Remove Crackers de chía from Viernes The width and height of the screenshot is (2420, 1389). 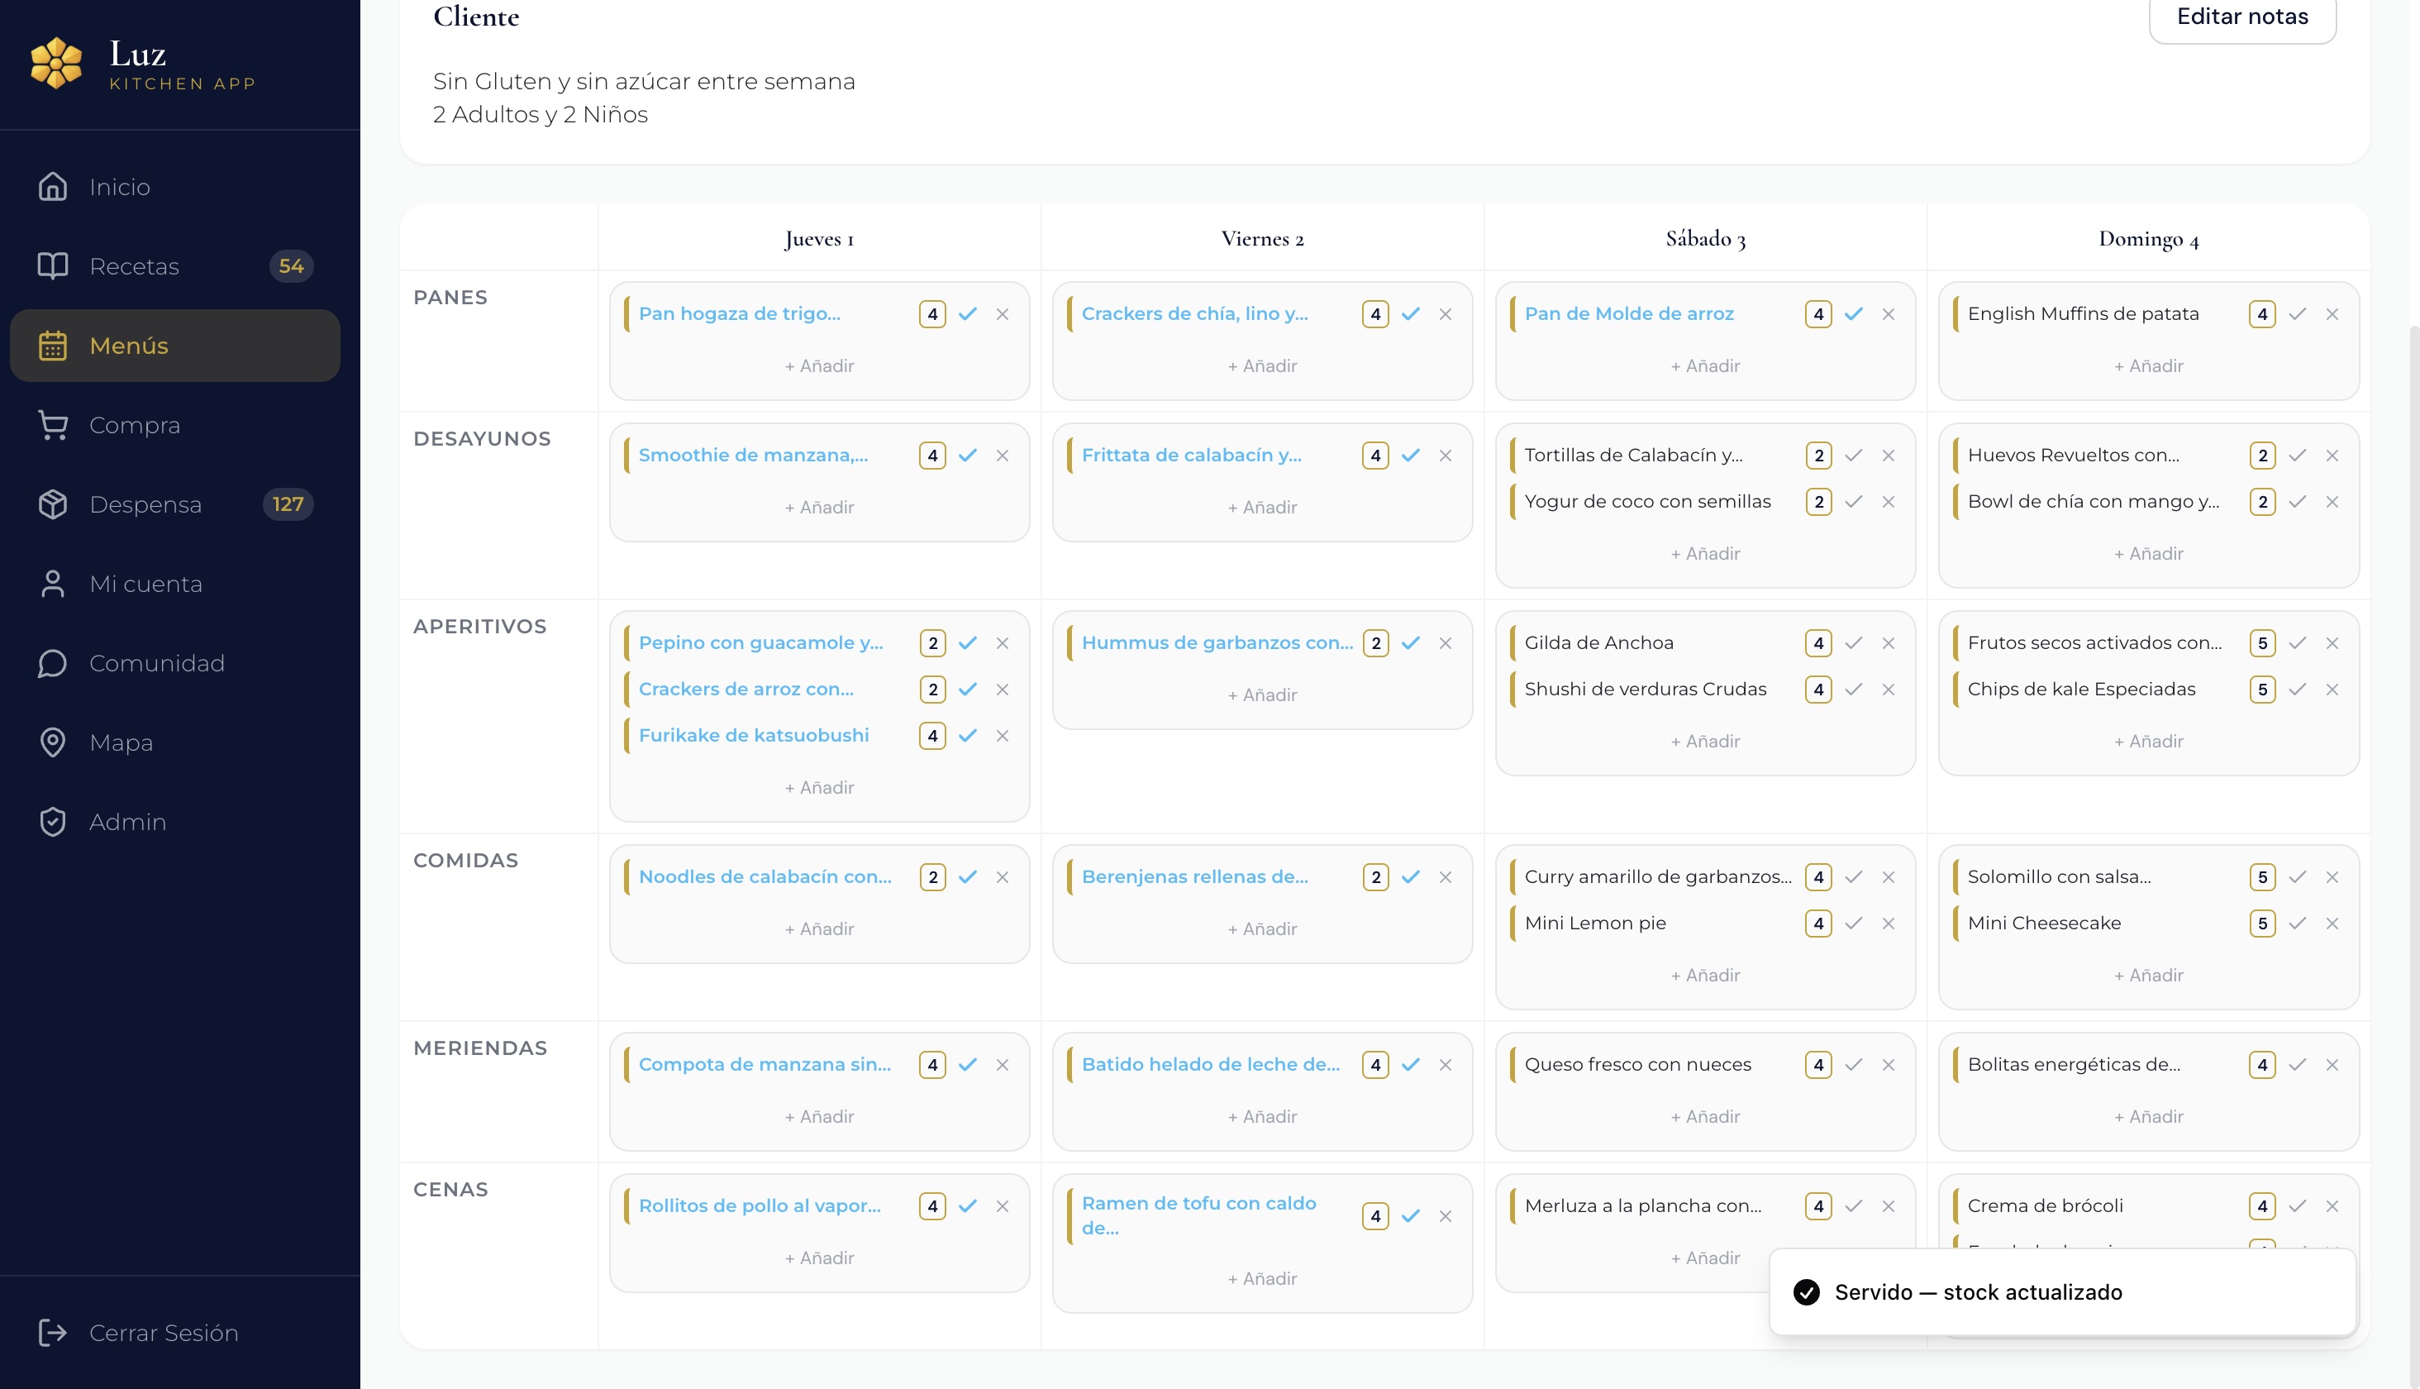point(1446,314)
